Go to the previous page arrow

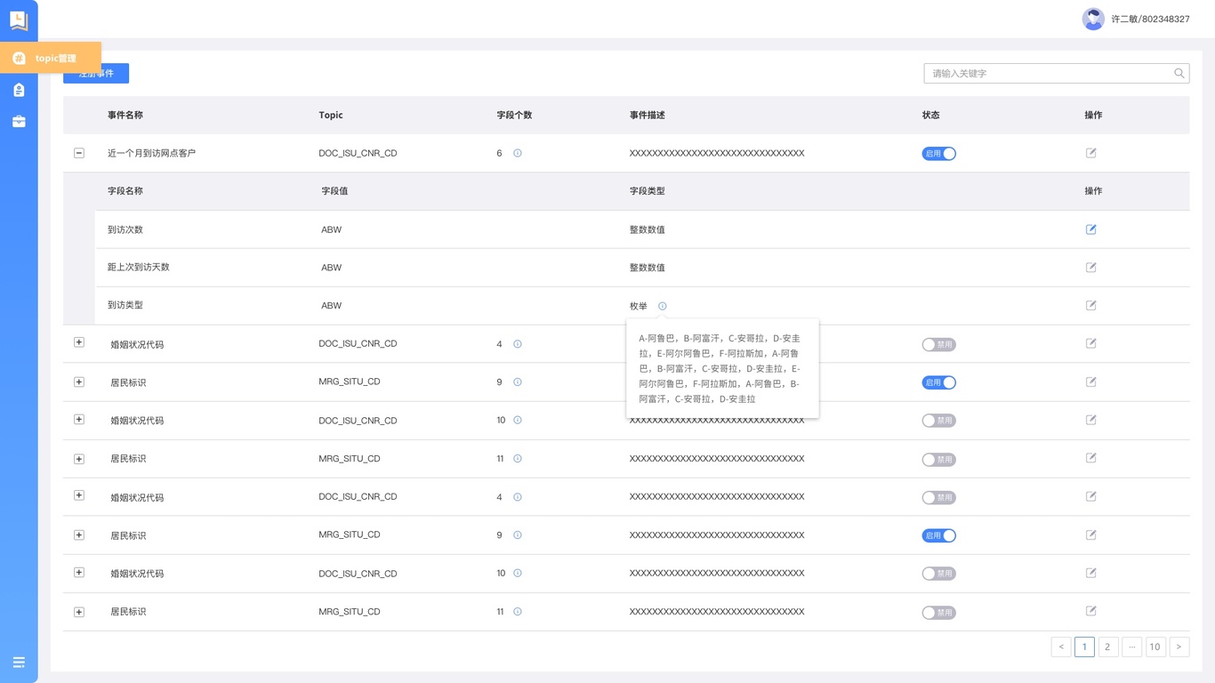coord(1061,647)
